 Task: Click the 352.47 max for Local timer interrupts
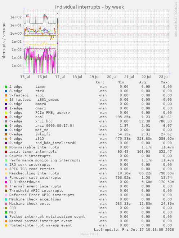click(165, 152)
